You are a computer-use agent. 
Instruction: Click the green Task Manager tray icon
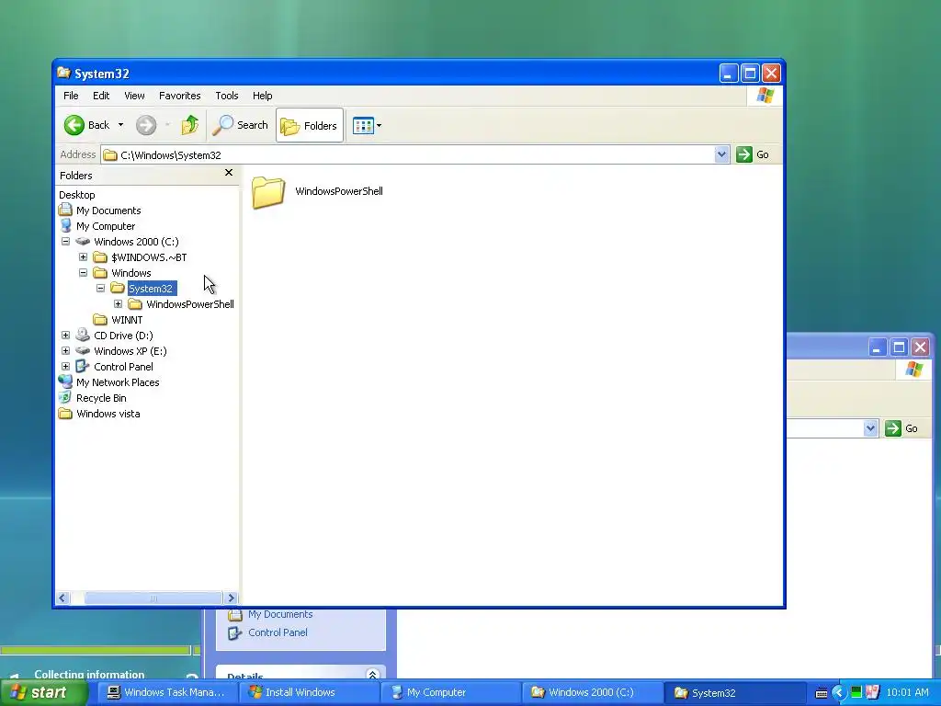(856, 692)
